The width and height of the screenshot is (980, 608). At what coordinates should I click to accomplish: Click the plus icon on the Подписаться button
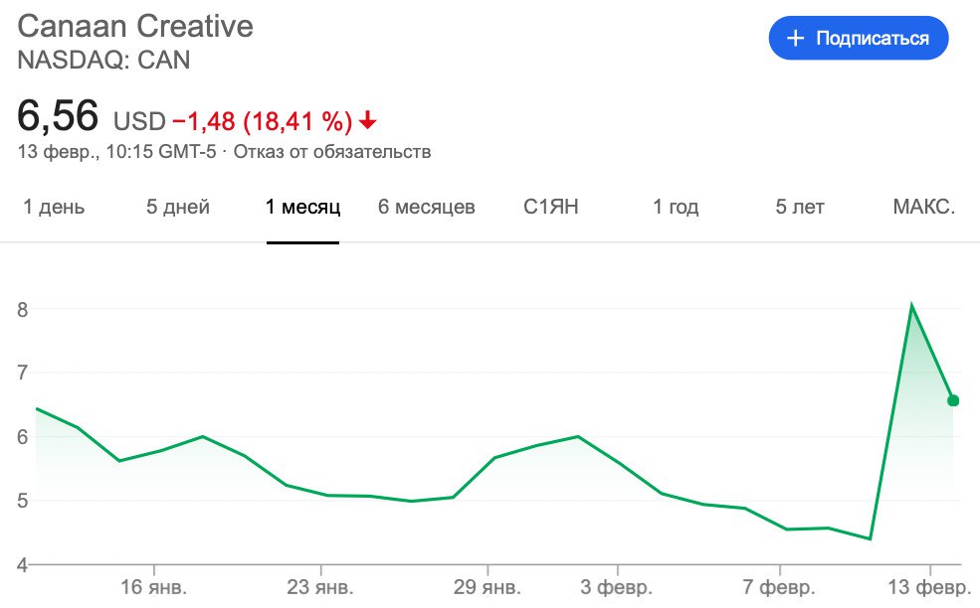pyautogui.click(x=795, y=39)
